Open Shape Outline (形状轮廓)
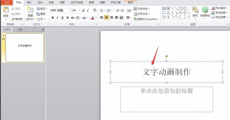 click(220, 13)
